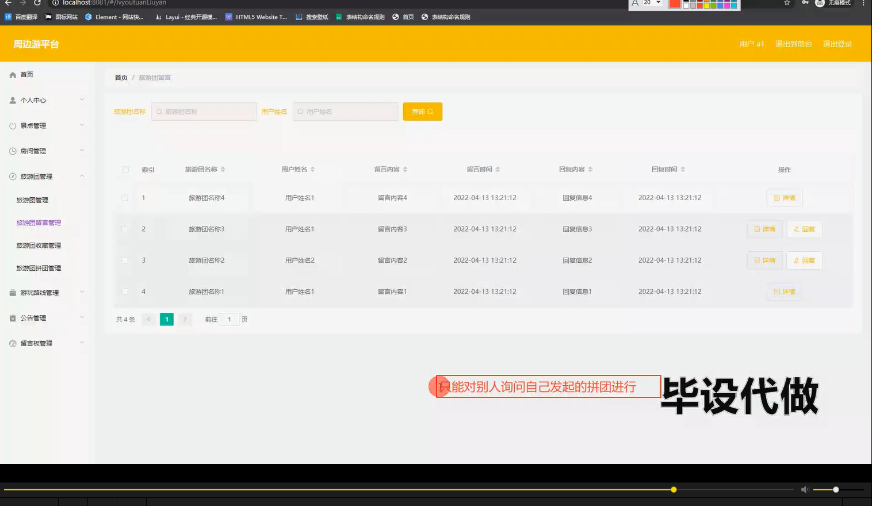The image size is (872, 506).
Task: Click 退出到前台 in the header
Action: [793, 44]
